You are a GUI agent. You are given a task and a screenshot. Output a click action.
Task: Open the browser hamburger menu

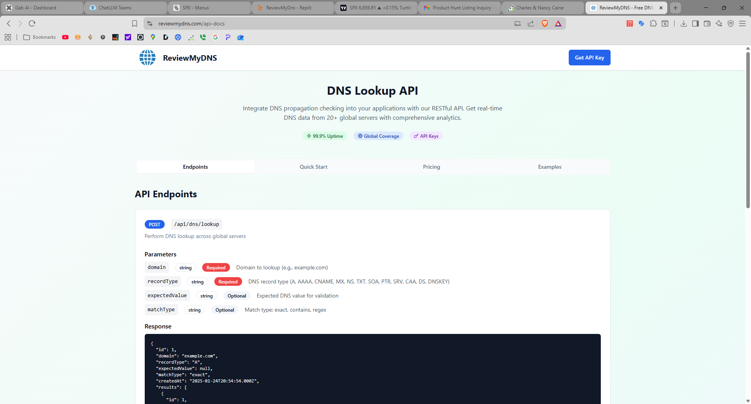point(742,23)
